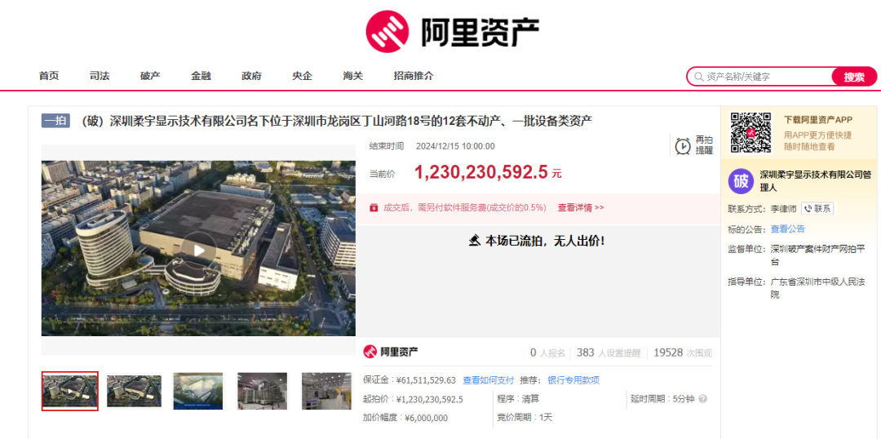The height and width of the screenshot is (439, 881).
Task: Click the 竞价周期：1天 text
Action: click(x=525, y=418)
